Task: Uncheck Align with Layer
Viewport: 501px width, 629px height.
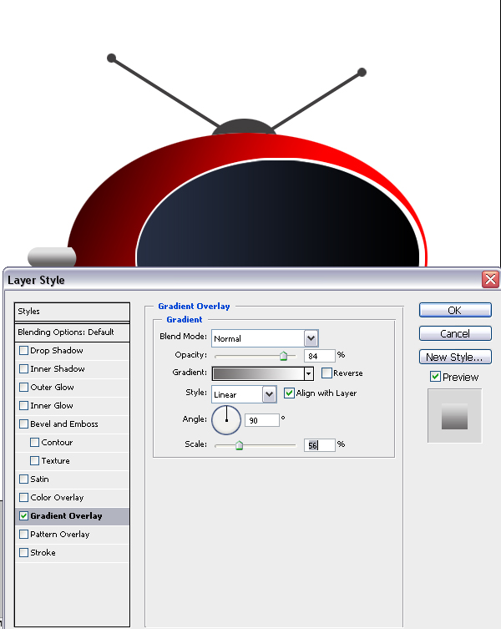Action: pos(289,393)
